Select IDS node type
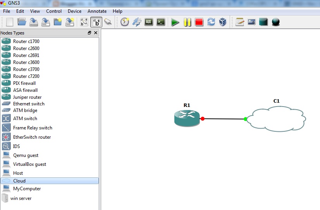 tap(50, 146)
